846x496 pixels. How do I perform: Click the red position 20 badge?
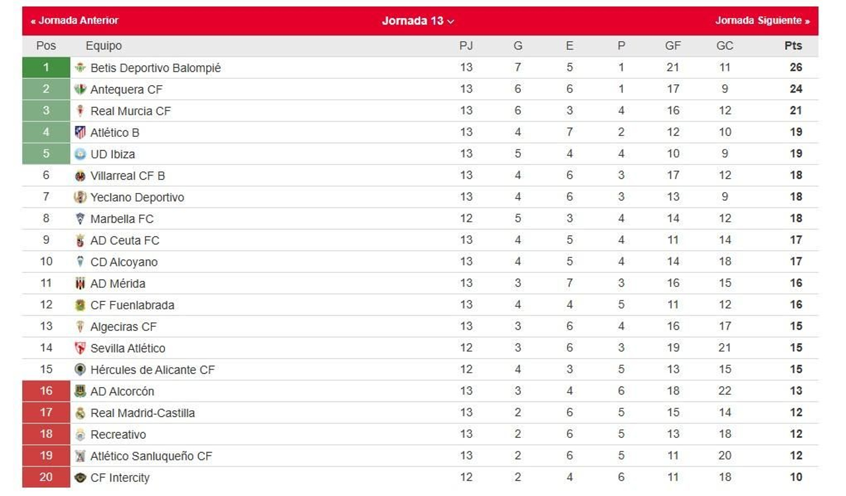point(46,477)
